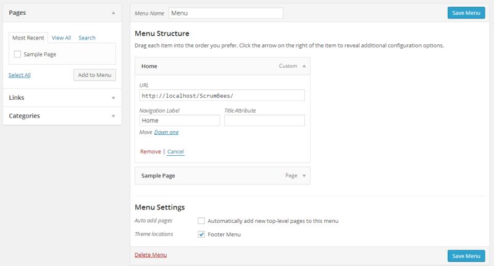Click the Delete Menu link
494x266 pixels.
[x=151, y=255]
